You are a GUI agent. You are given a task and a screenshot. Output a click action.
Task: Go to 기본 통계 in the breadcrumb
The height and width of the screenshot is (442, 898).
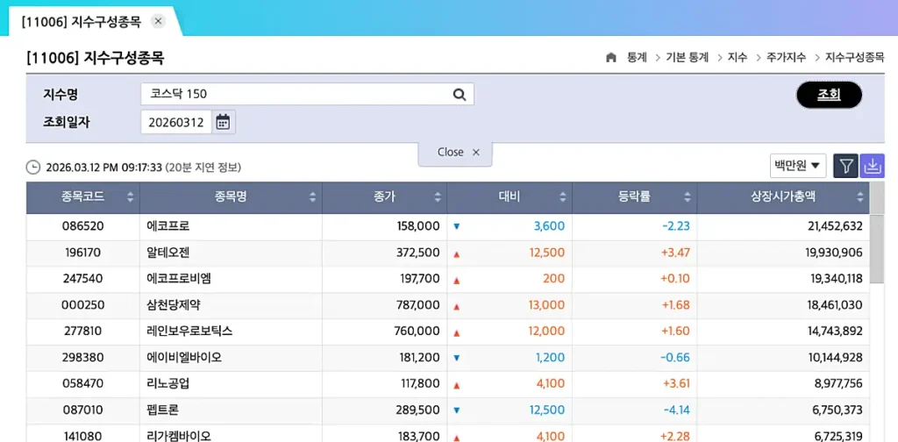pos(688,57)
